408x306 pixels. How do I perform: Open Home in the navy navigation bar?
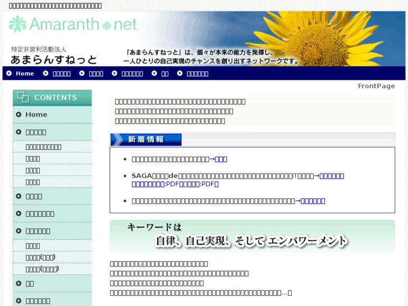[x=25, y=74]
